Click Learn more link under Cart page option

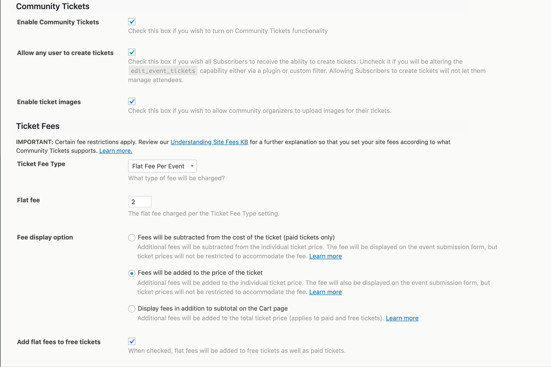(x=402, y=318)
